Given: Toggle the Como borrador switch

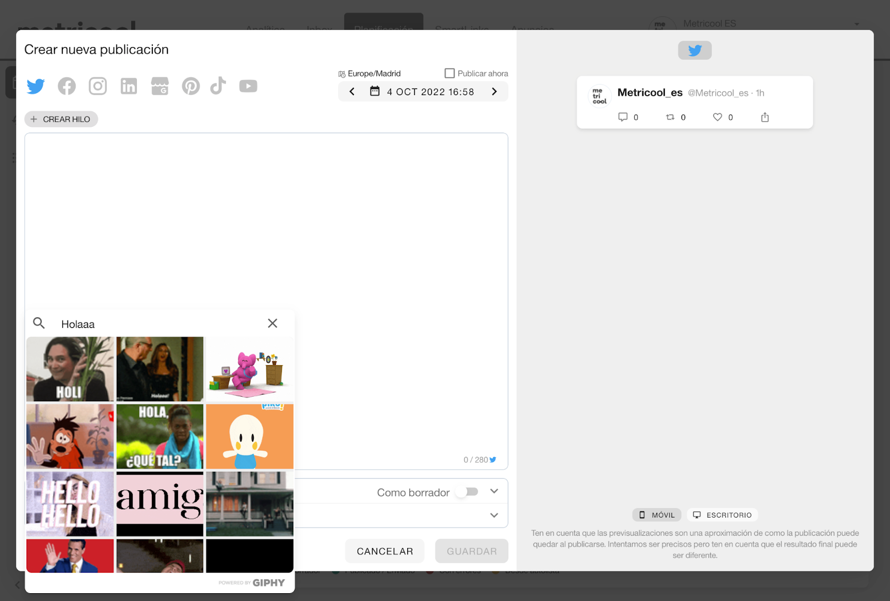Looking at the screenshot, I should (467, 492).
